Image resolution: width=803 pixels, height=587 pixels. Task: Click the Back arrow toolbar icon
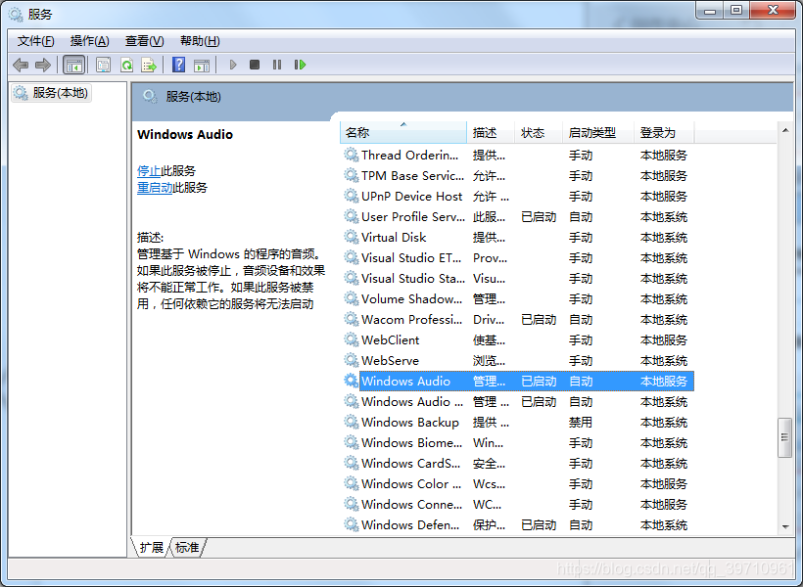21,65
